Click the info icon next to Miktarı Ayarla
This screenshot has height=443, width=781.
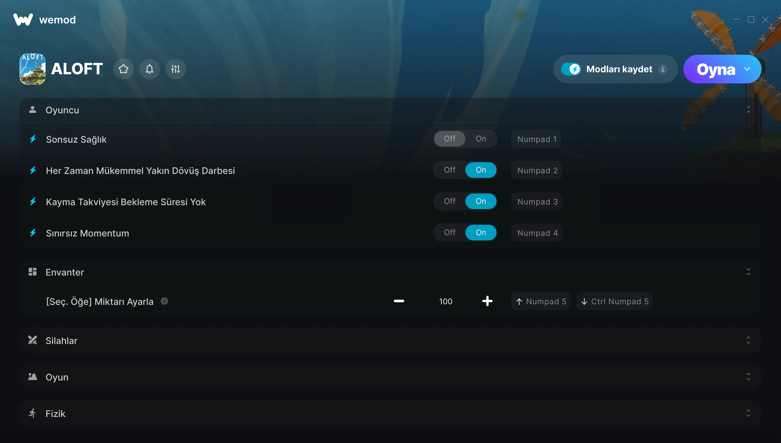[x=165, y=301]
